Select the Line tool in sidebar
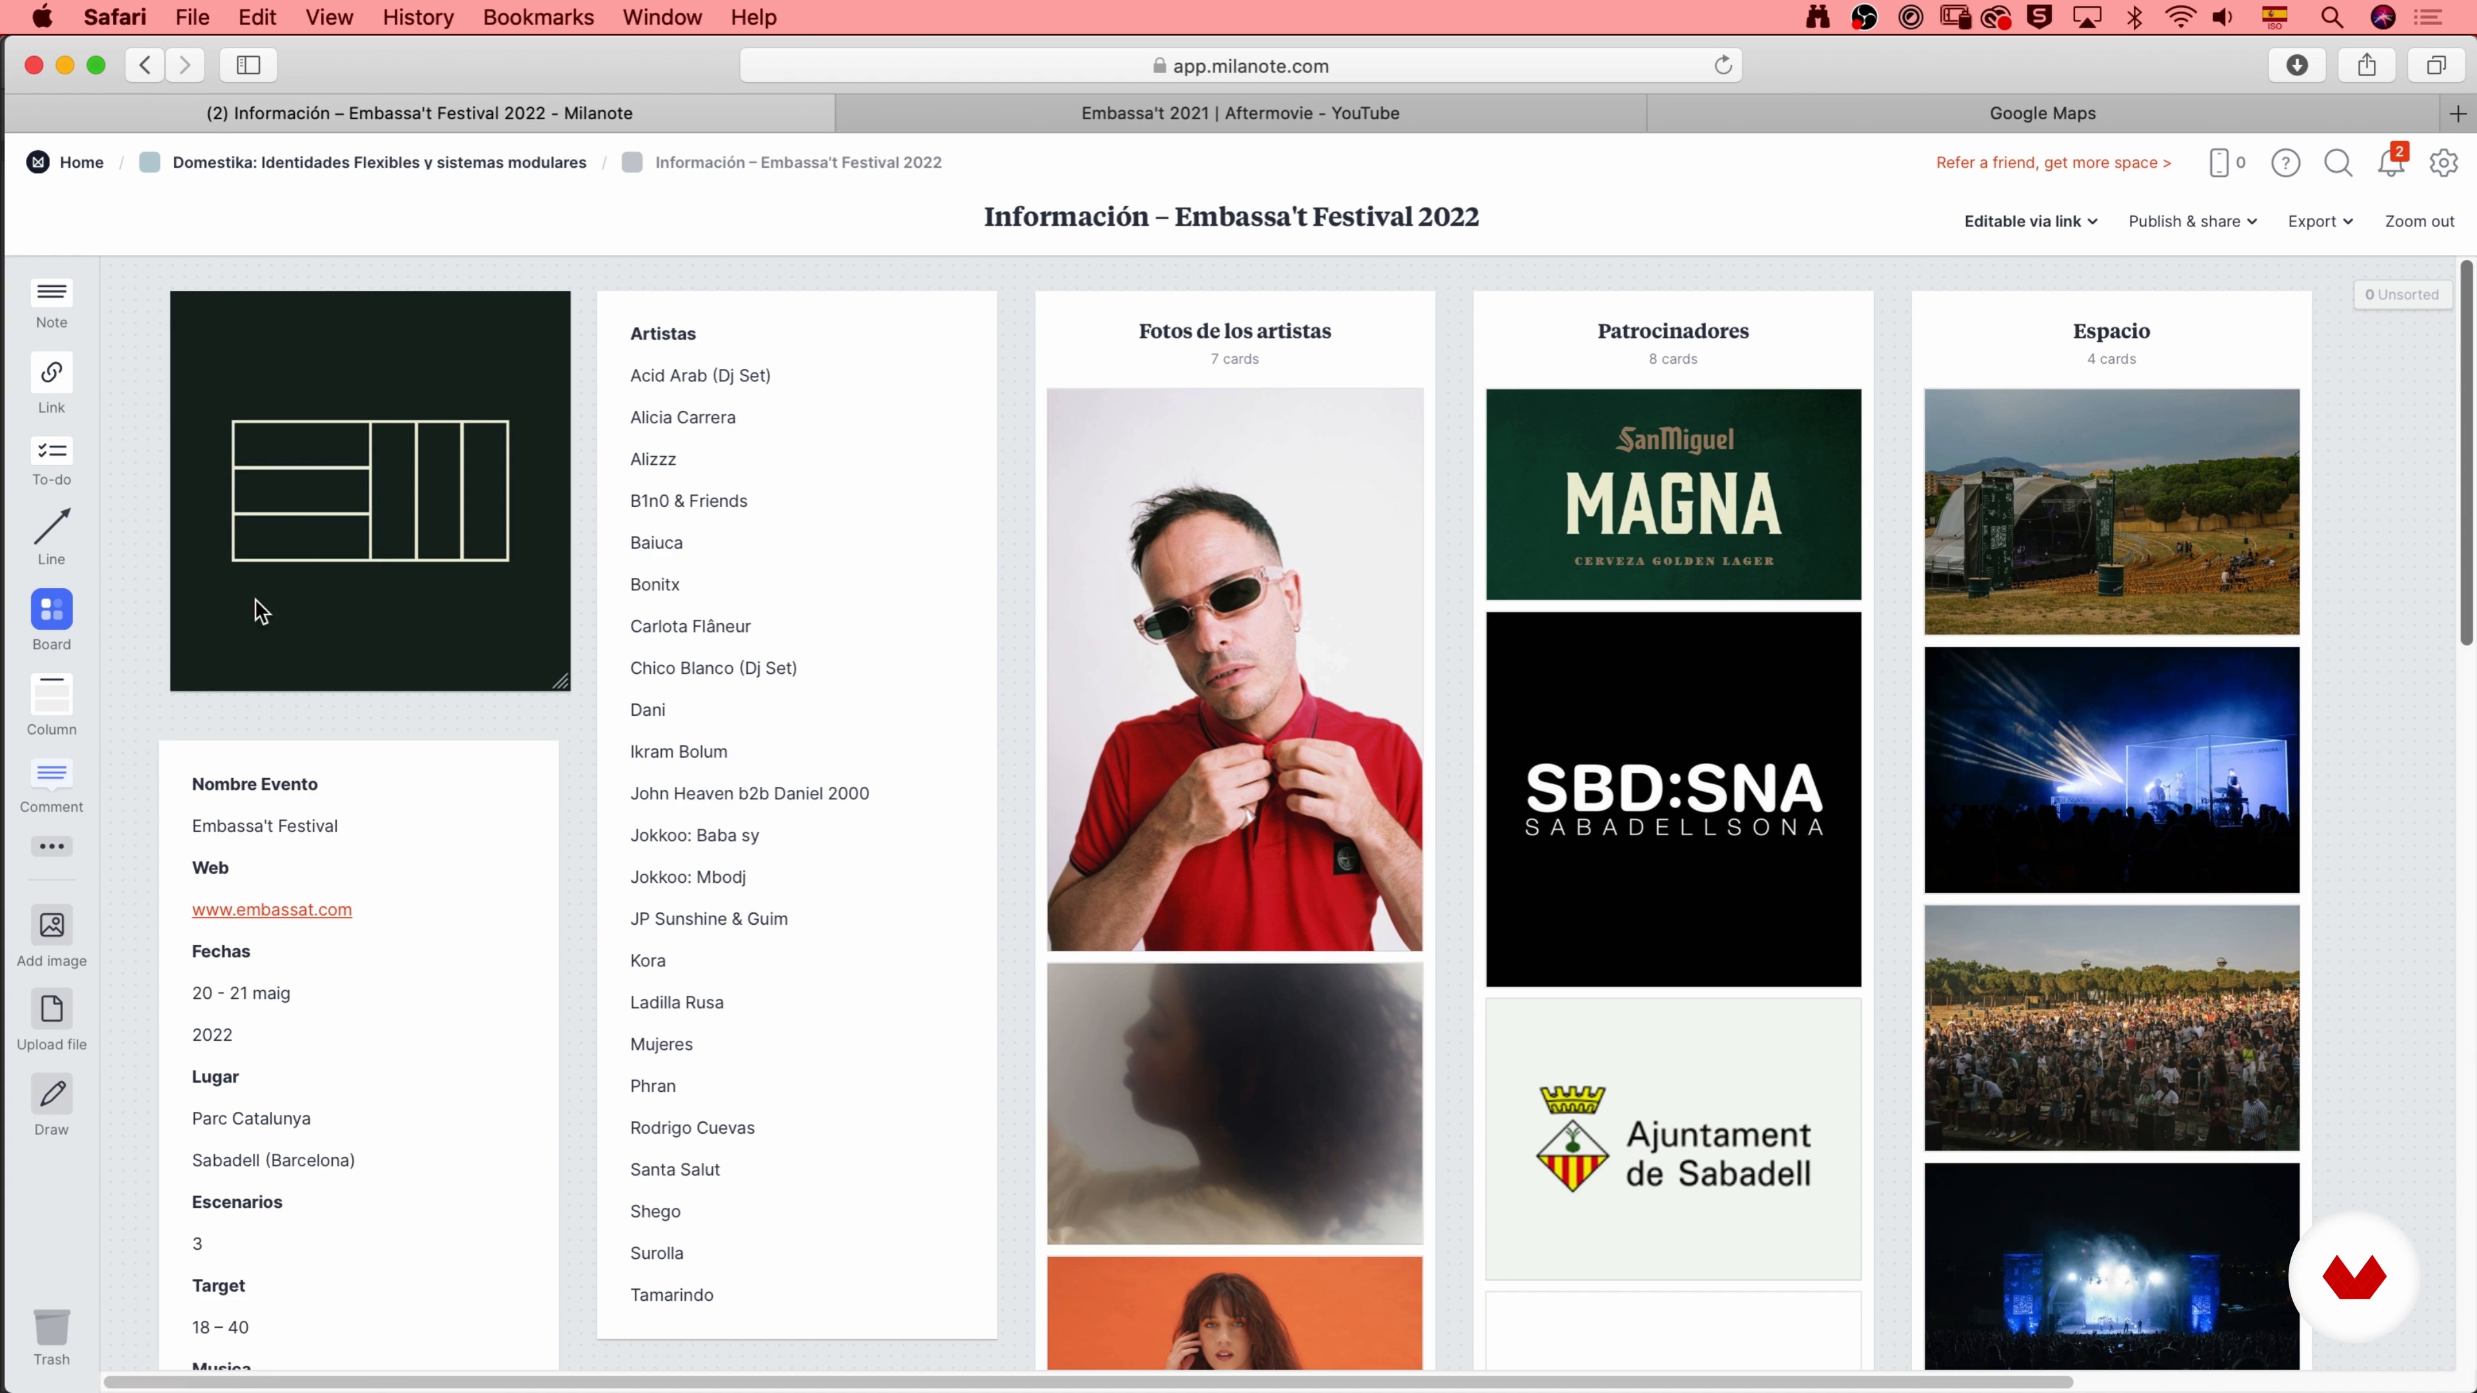 coord(52,537)
